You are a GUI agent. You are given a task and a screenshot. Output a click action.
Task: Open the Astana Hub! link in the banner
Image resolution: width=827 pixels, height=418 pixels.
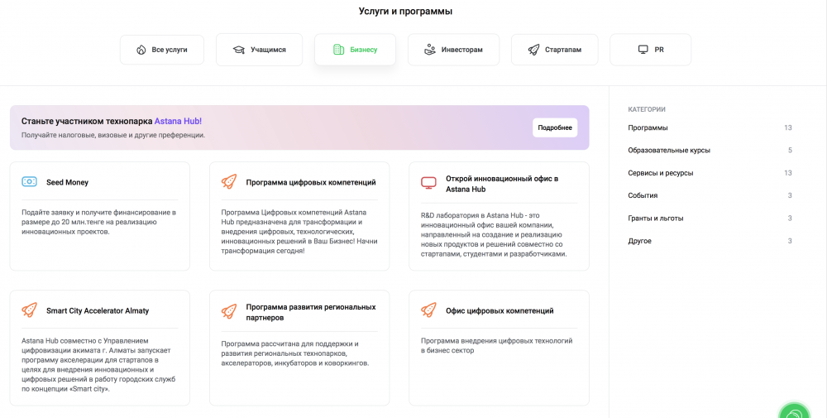pos(178,122)
